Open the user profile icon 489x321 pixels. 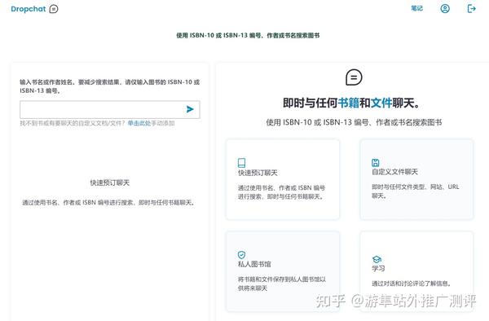click(445, 8)
